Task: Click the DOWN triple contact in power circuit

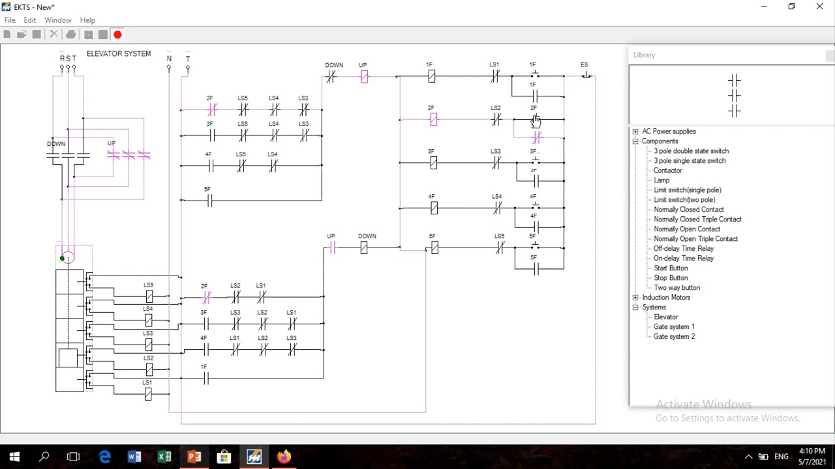Action: pyautogui.click(x=68, y=157)
